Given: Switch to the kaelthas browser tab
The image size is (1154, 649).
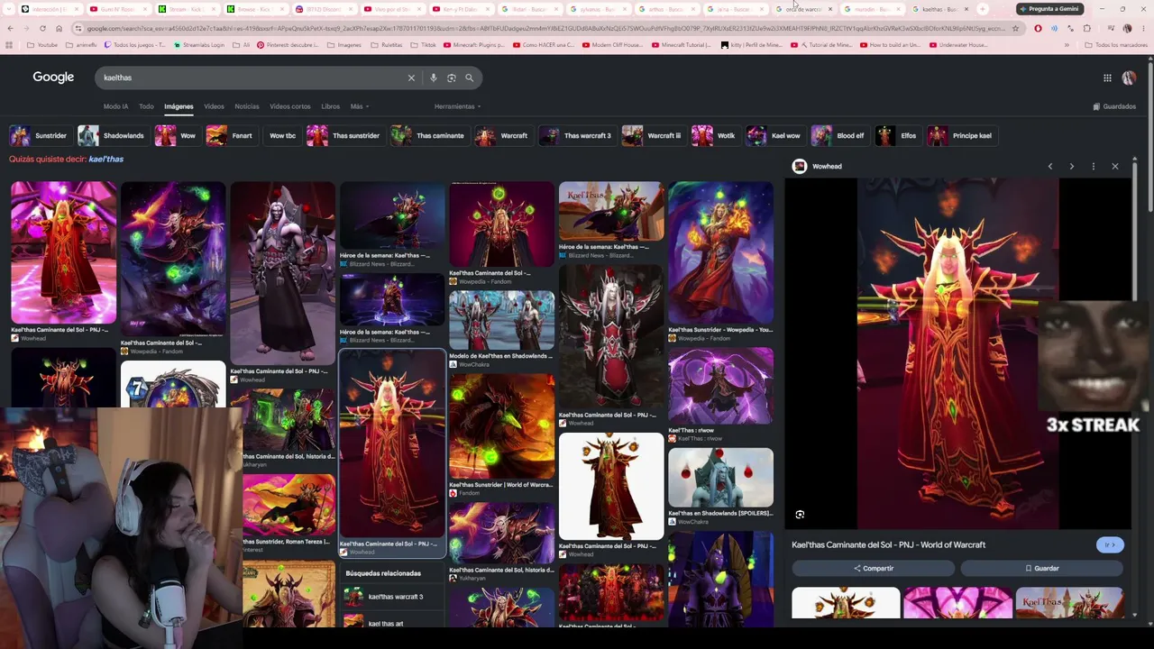Looking at the screenshot, I should click(940, 9).
